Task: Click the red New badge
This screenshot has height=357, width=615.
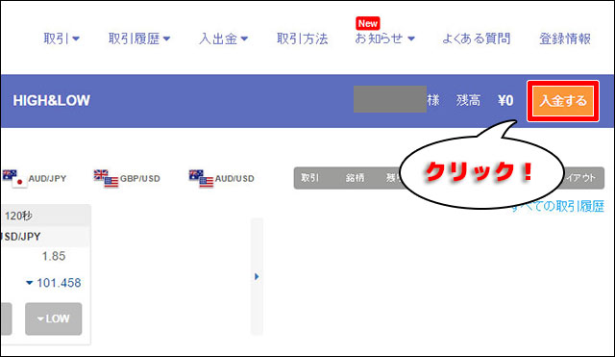Action: tap(368, 23)
